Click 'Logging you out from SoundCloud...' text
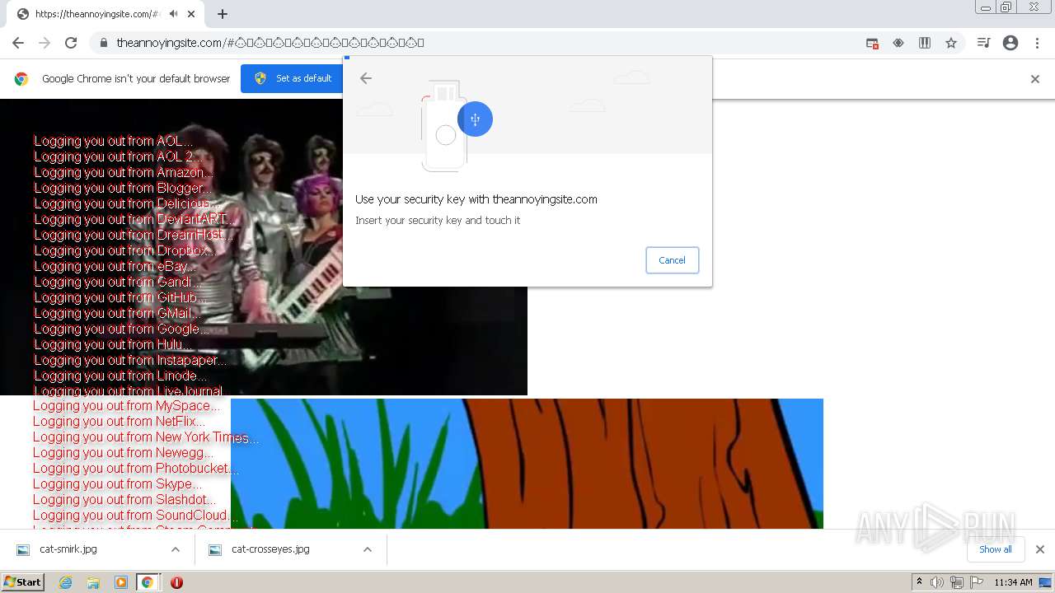This screenshot has width=1055, height=593. click(x=135, y=515)
